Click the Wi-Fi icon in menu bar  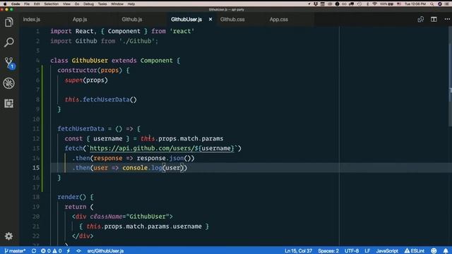click(x=374, y=4)
